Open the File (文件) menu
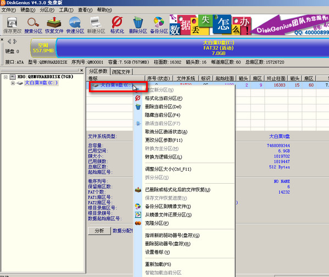 tap(9, 10)
